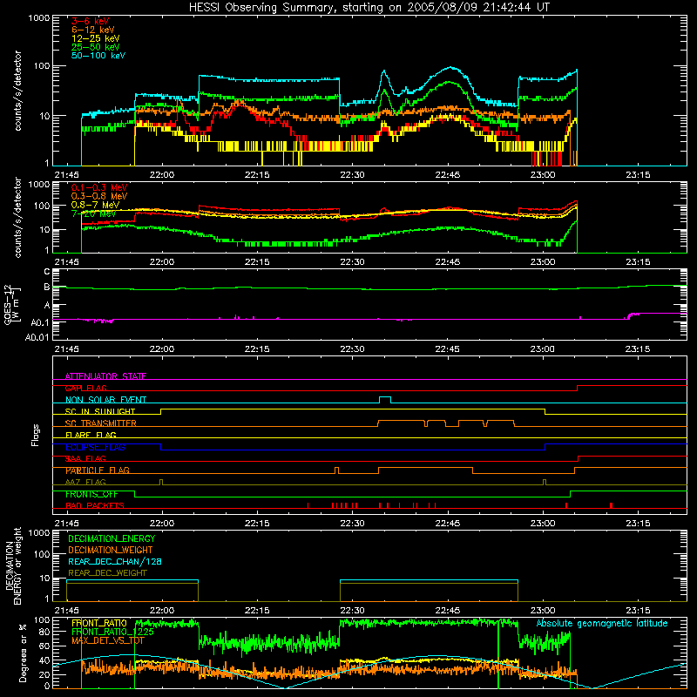Click the AAZ_FLAG pulse near 23:00
697x697 pixels.
click(x=545, y=482)
